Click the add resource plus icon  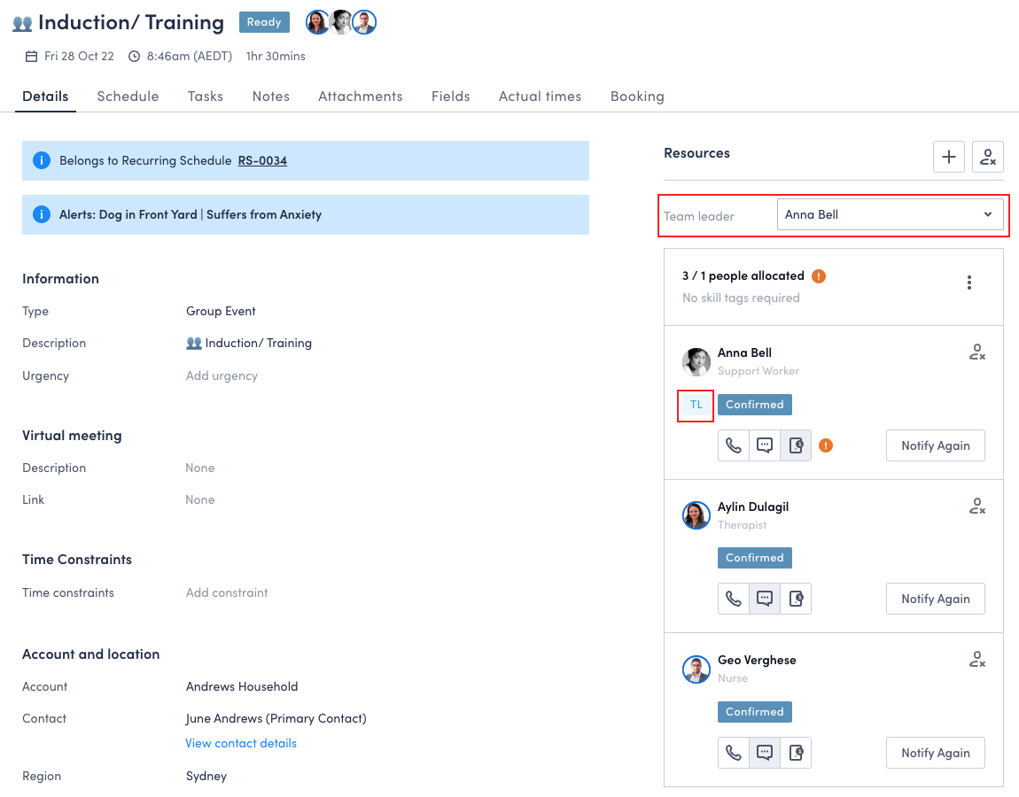coord(949,157)
